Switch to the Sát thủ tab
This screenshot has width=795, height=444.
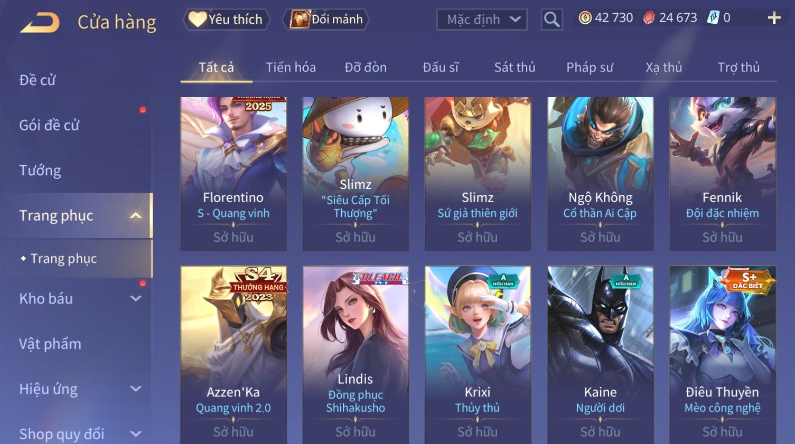tap(515, 68)
